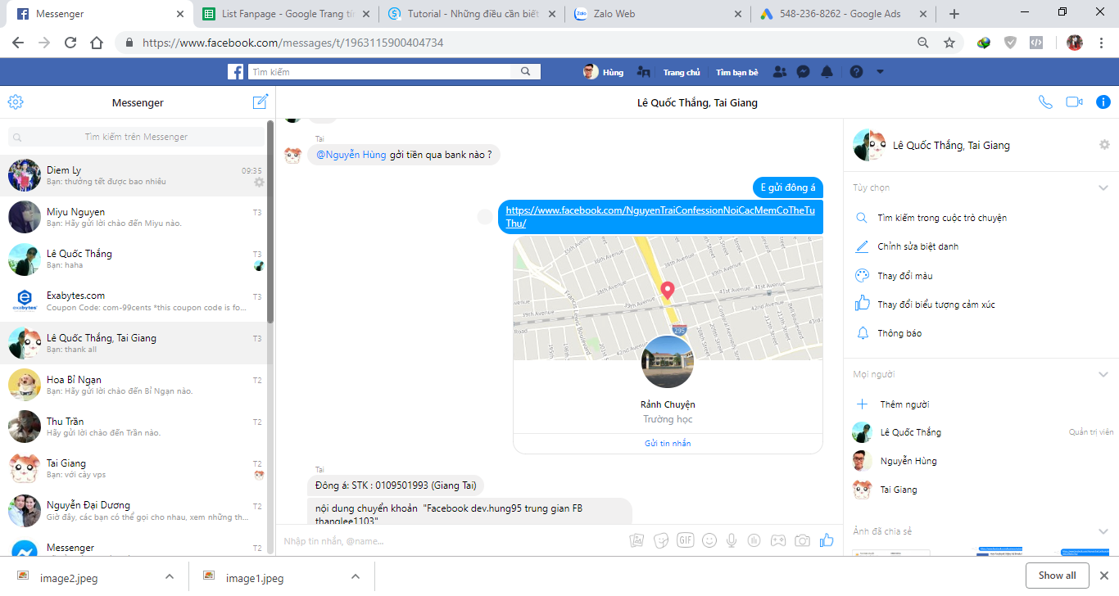Click Show all downloads button

tap(1057, 576)
